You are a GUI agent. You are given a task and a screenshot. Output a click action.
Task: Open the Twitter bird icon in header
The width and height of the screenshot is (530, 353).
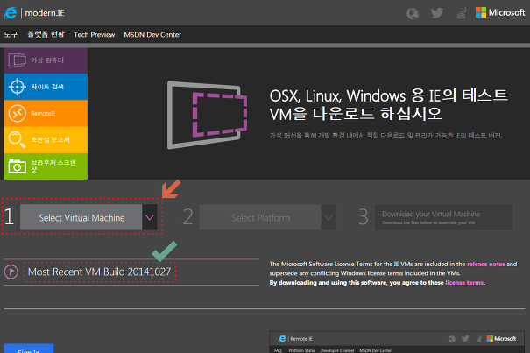[437, 13]
